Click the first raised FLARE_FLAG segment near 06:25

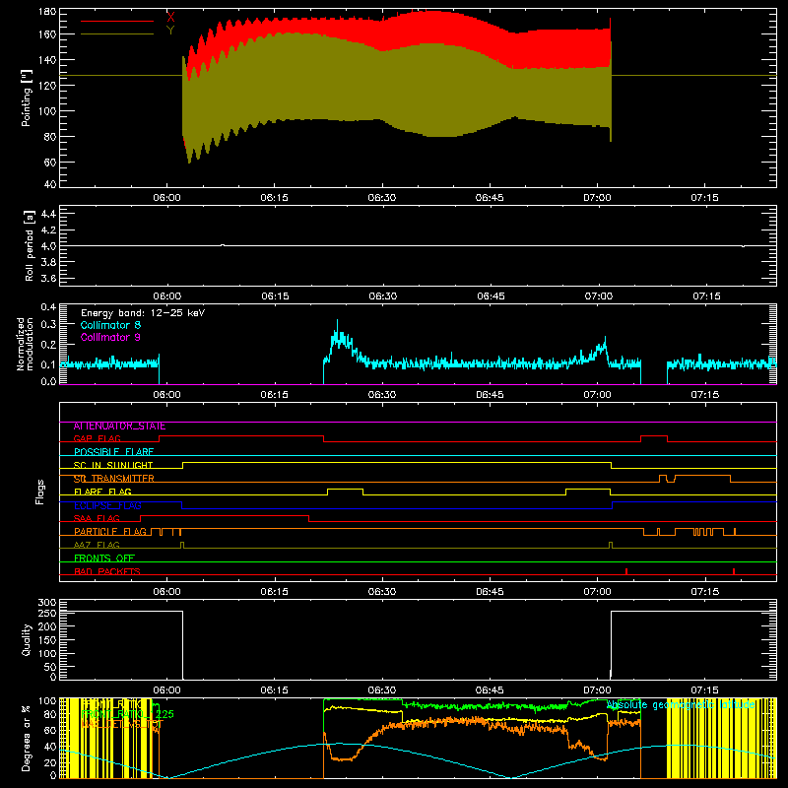click(346, 490)
